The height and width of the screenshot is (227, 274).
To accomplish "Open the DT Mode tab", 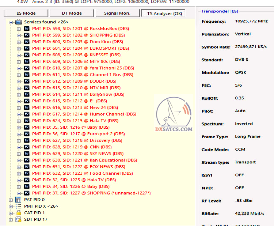I will [71, 14].
